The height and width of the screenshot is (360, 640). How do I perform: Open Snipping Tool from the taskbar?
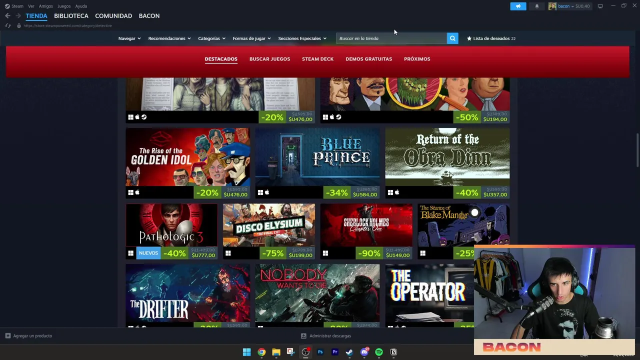click(290, 352)
